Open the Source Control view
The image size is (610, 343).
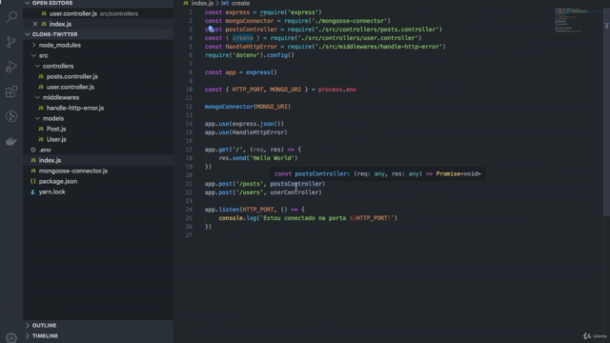11,42
